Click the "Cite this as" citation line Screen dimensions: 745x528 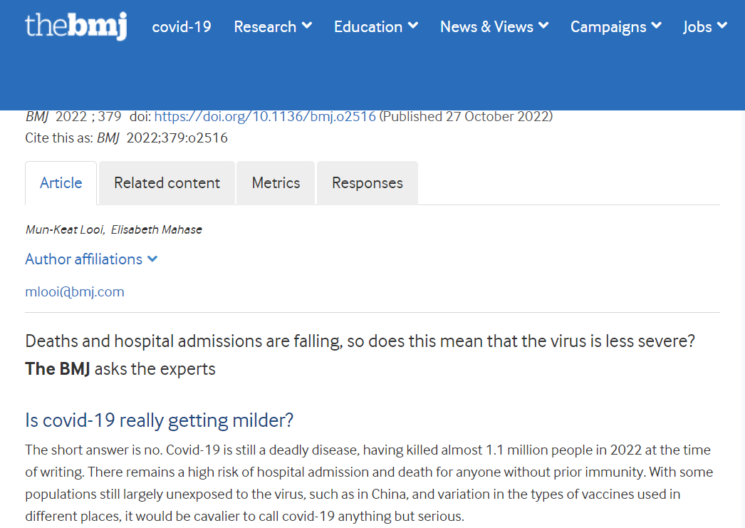127,138
